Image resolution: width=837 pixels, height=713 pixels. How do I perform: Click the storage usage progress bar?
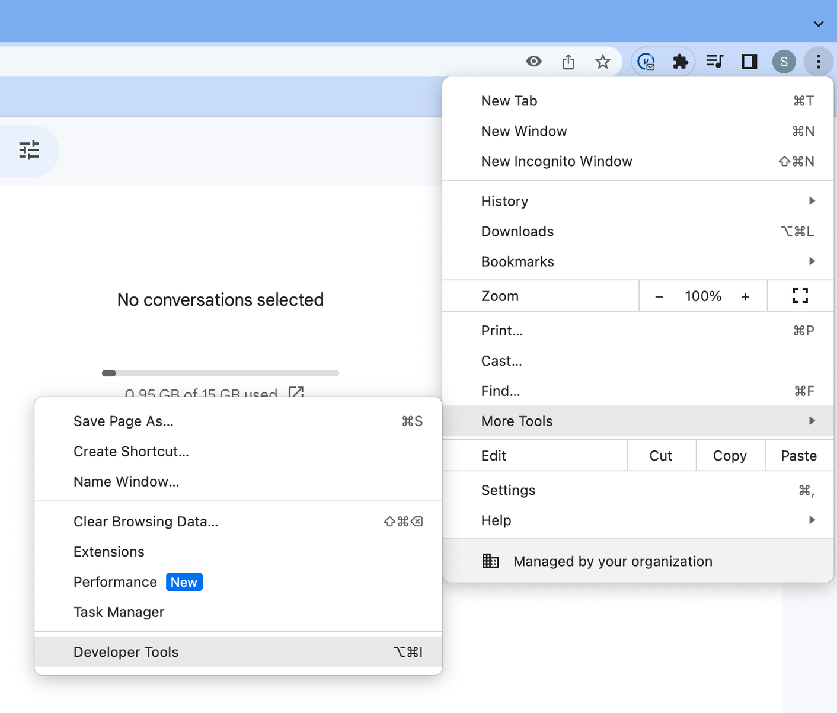[220, 373]
